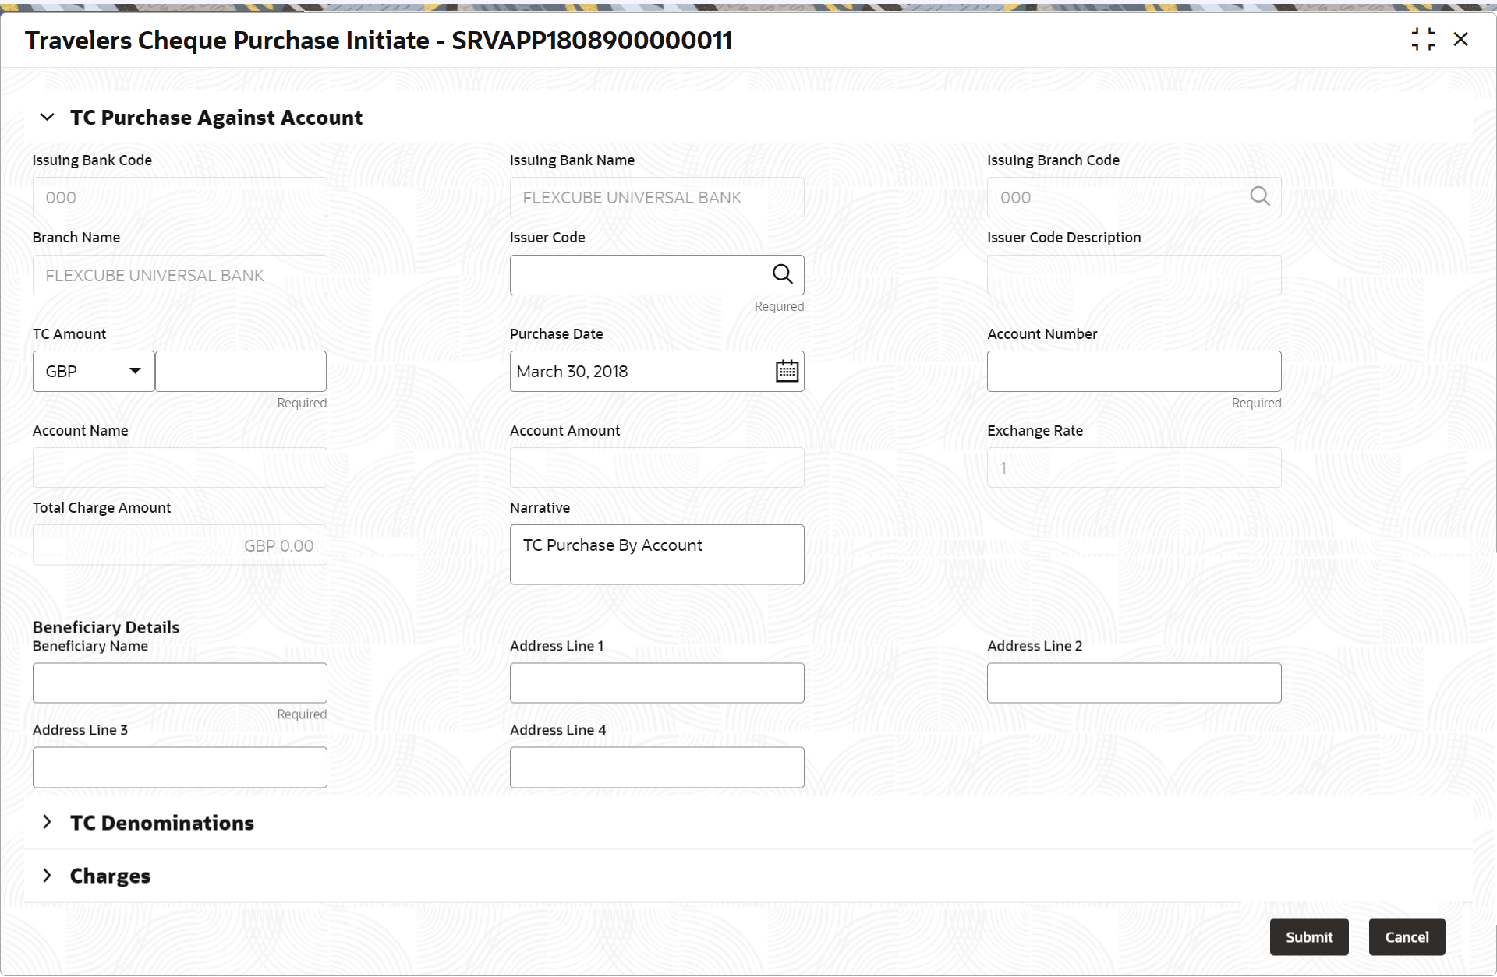Click the Address Line 4 field
This screenshot has height=977, width=1497.
[x=656, y=767]
